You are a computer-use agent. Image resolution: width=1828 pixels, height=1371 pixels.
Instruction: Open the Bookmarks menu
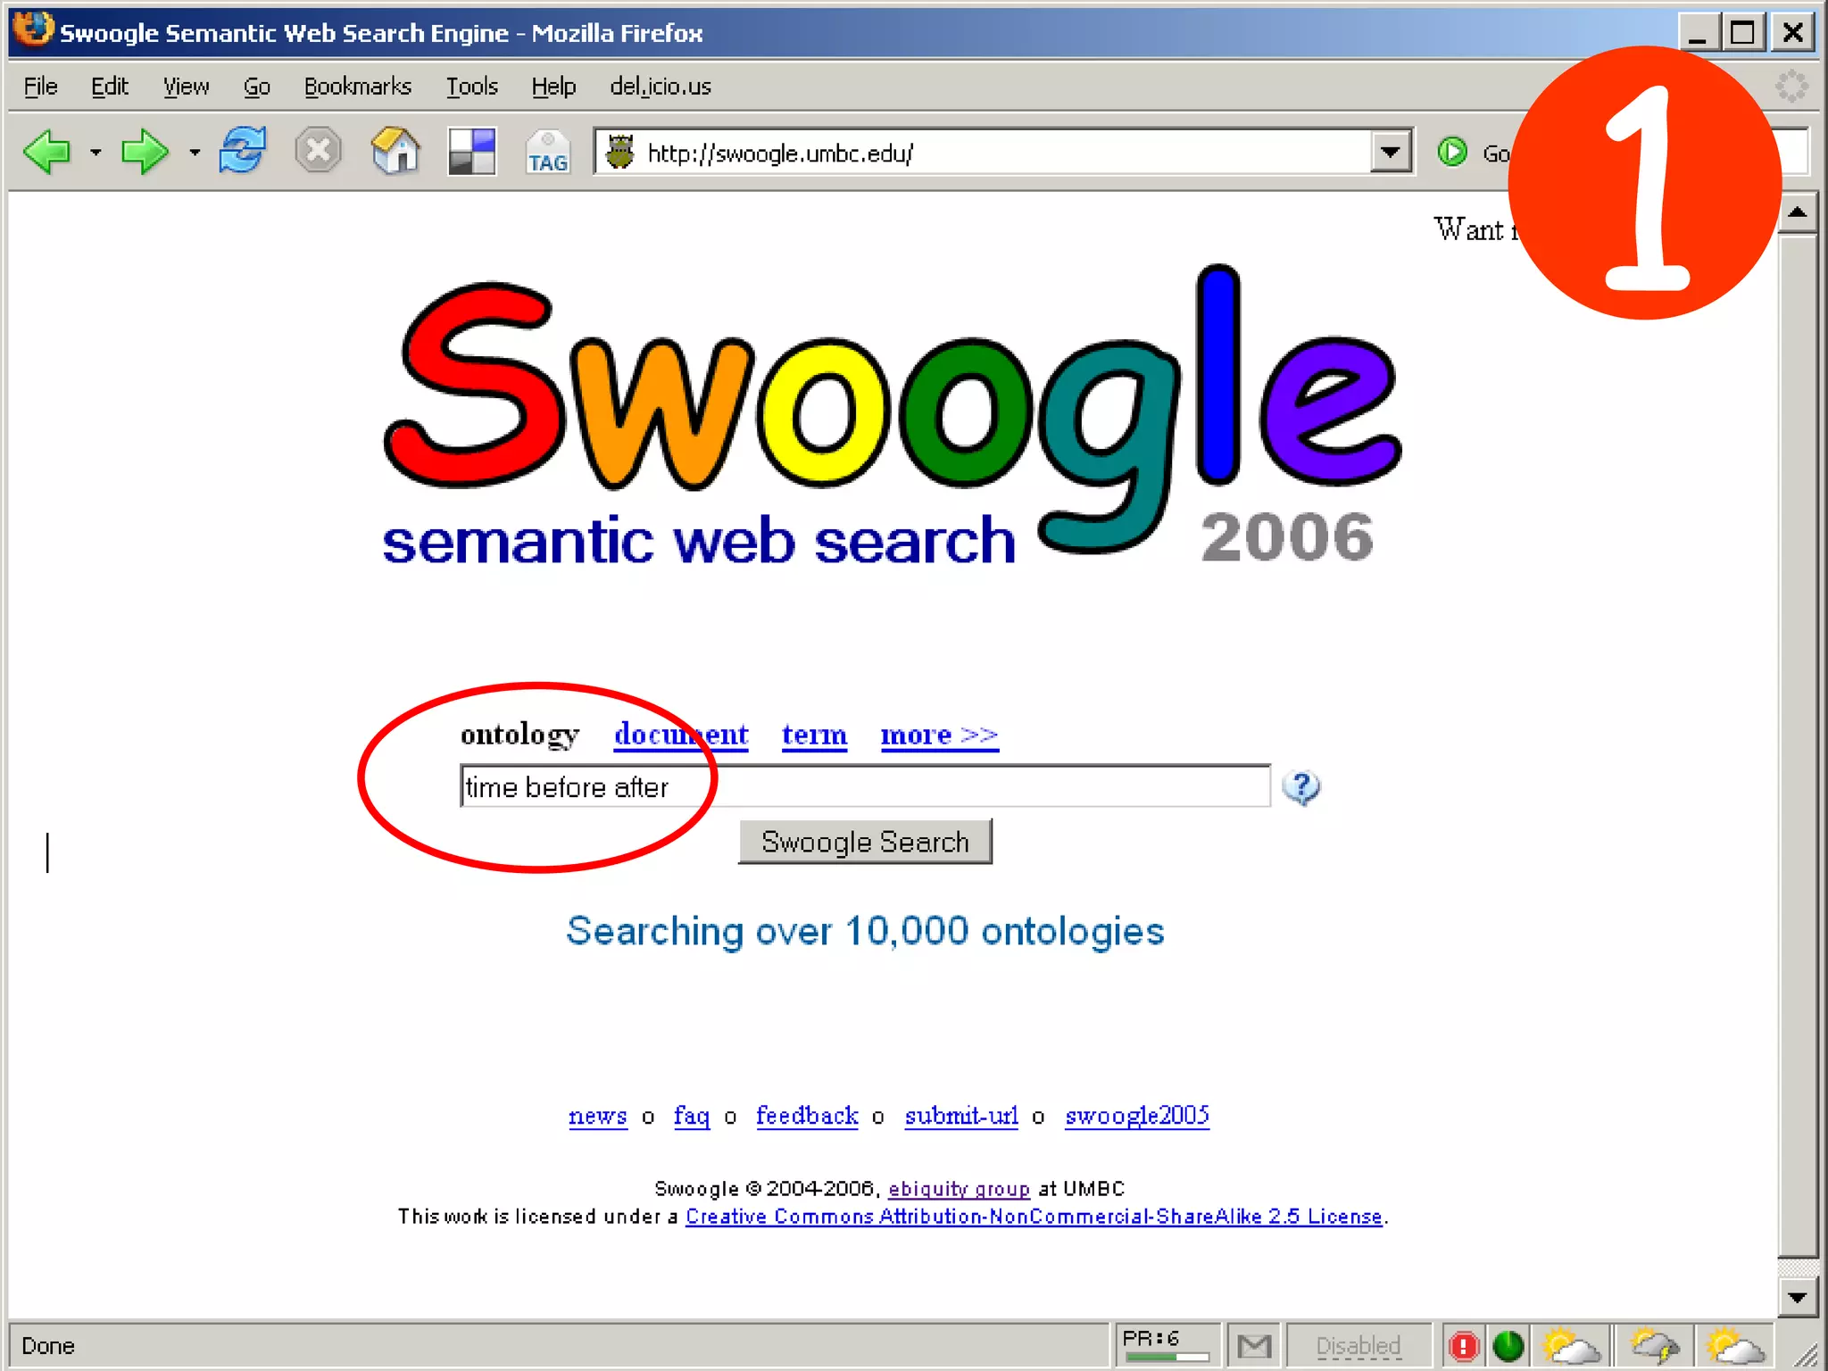tap(357, 87)
